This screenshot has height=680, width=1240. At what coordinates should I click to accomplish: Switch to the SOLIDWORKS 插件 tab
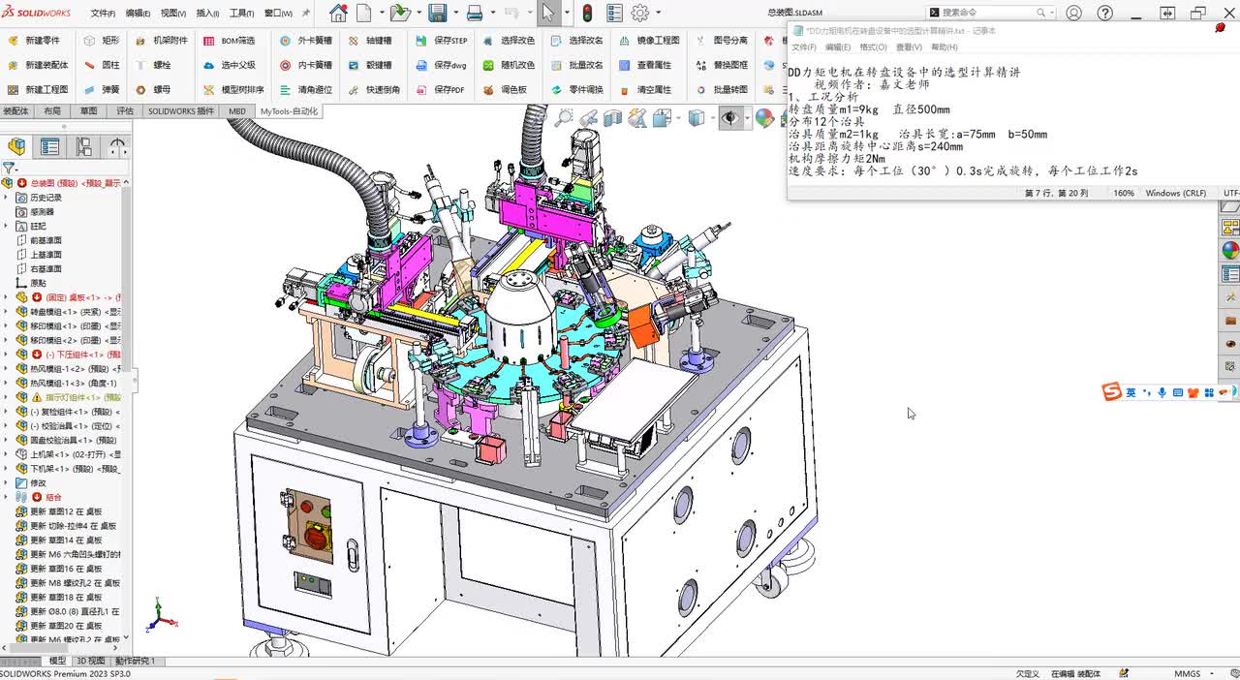click(x=180, y=111)
